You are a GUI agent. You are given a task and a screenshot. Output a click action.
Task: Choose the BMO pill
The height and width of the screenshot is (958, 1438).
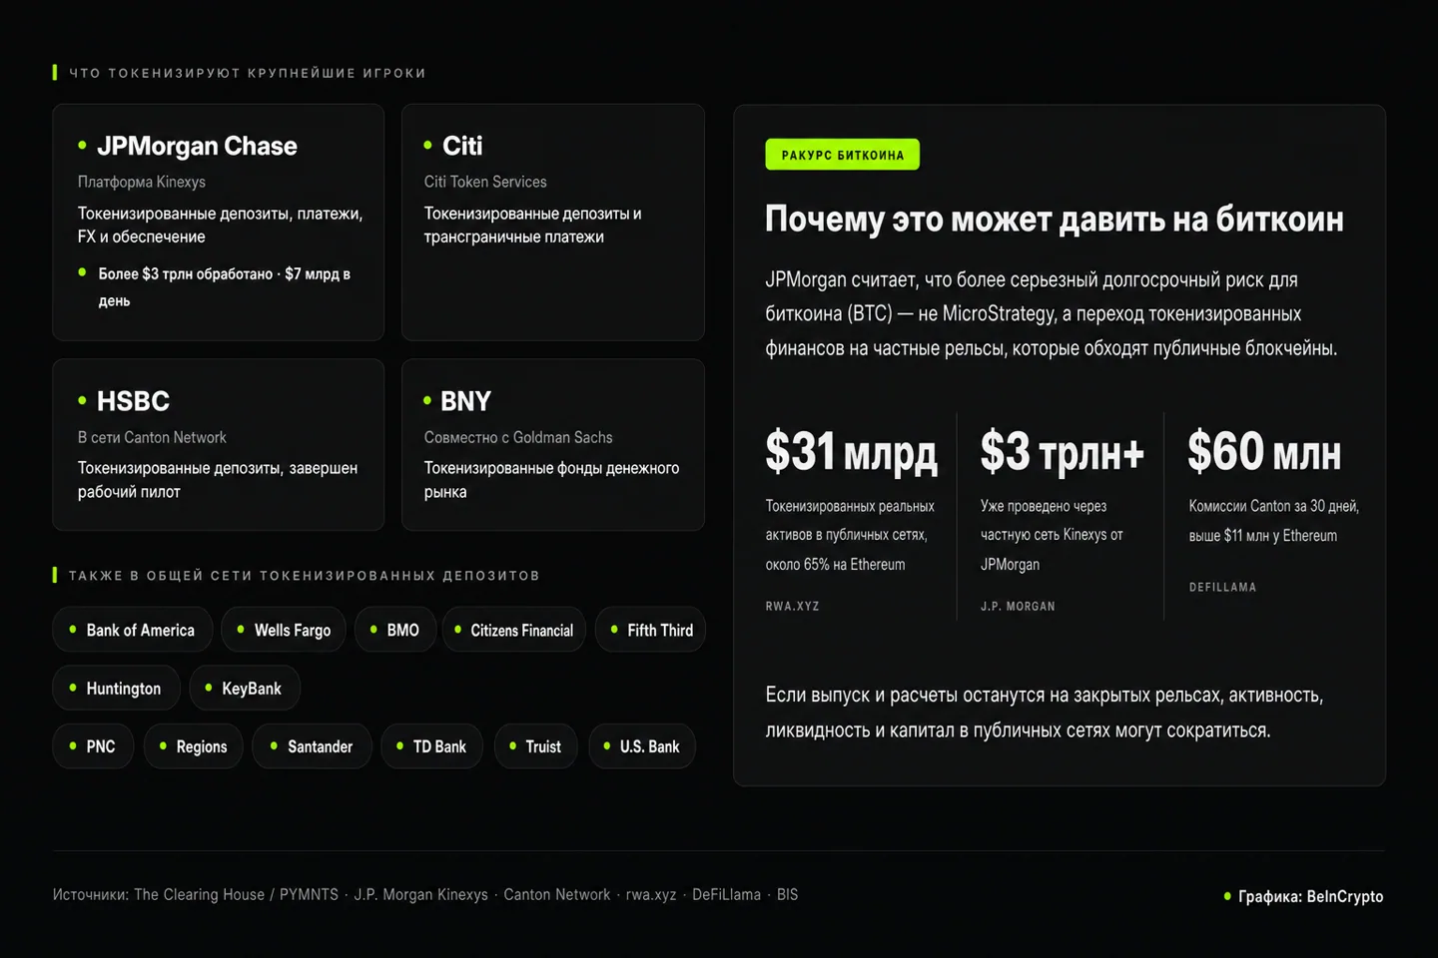(x=395, y=630)
